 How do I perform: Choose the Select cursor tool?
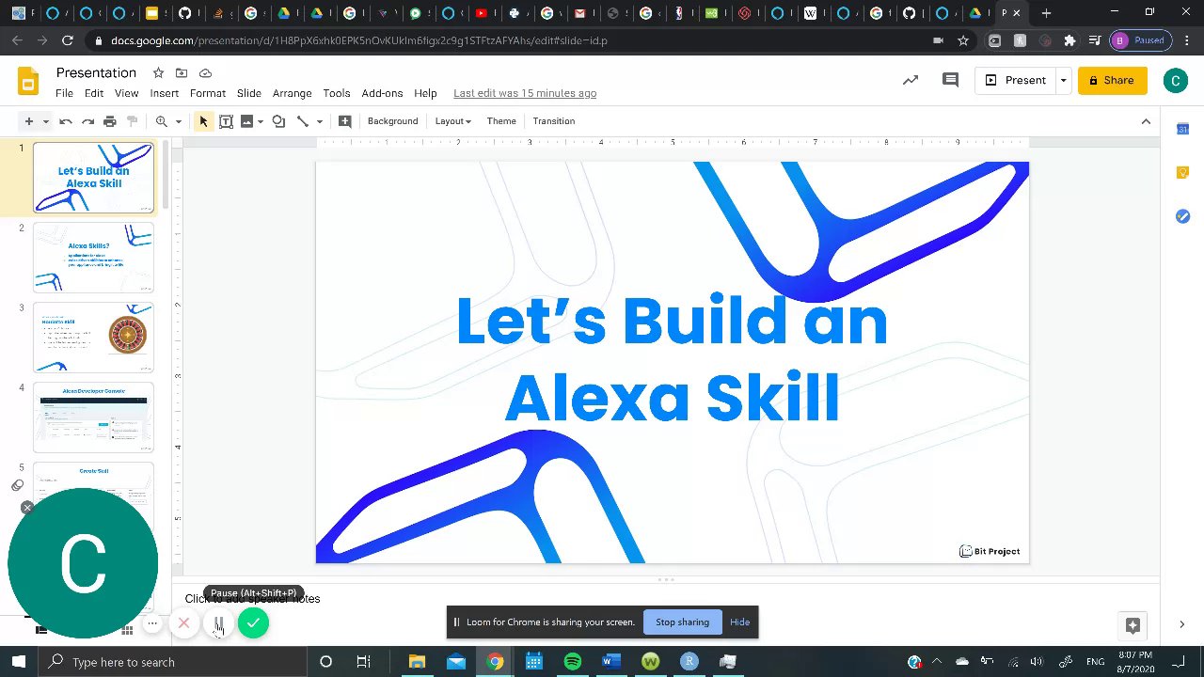[x=203, y=121]
